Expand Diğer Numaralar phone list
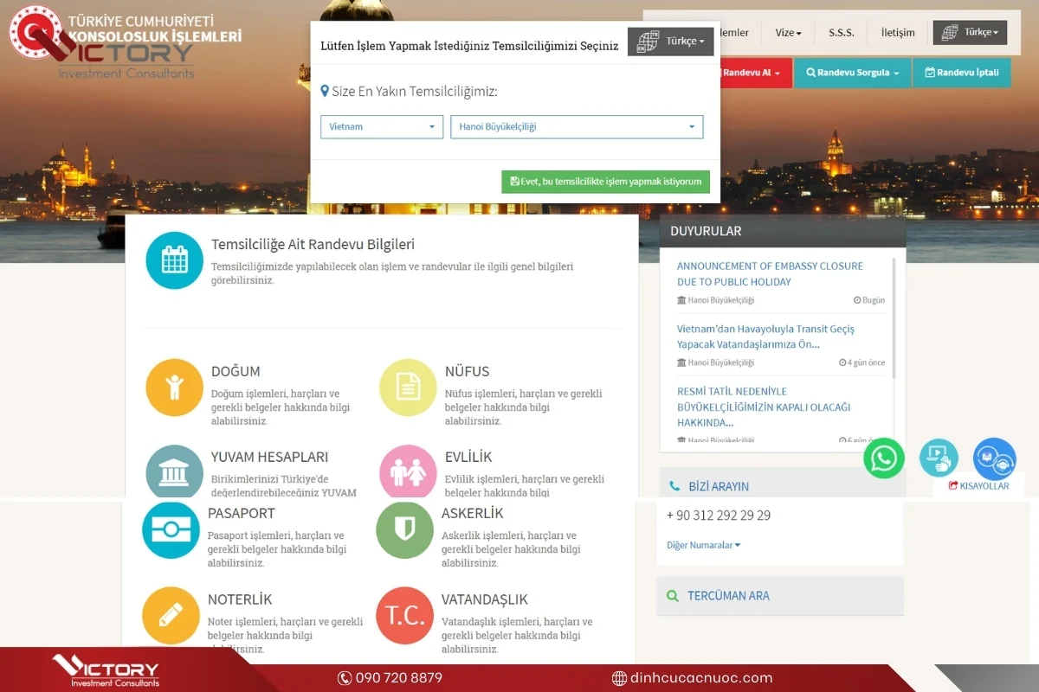The height and width of the screenshot is (692, 1039). 703,545
